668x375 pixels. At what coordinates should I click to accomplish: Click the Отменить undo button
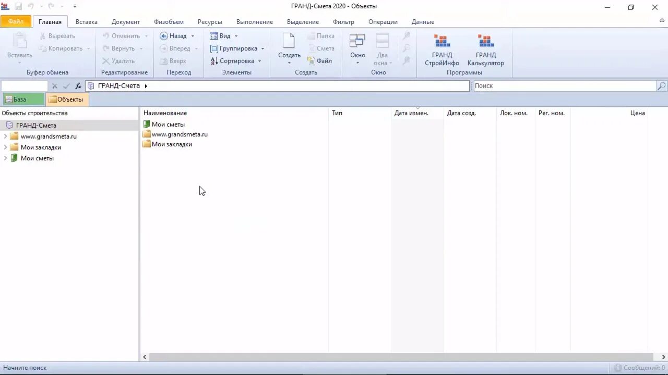tap(121, 36)
